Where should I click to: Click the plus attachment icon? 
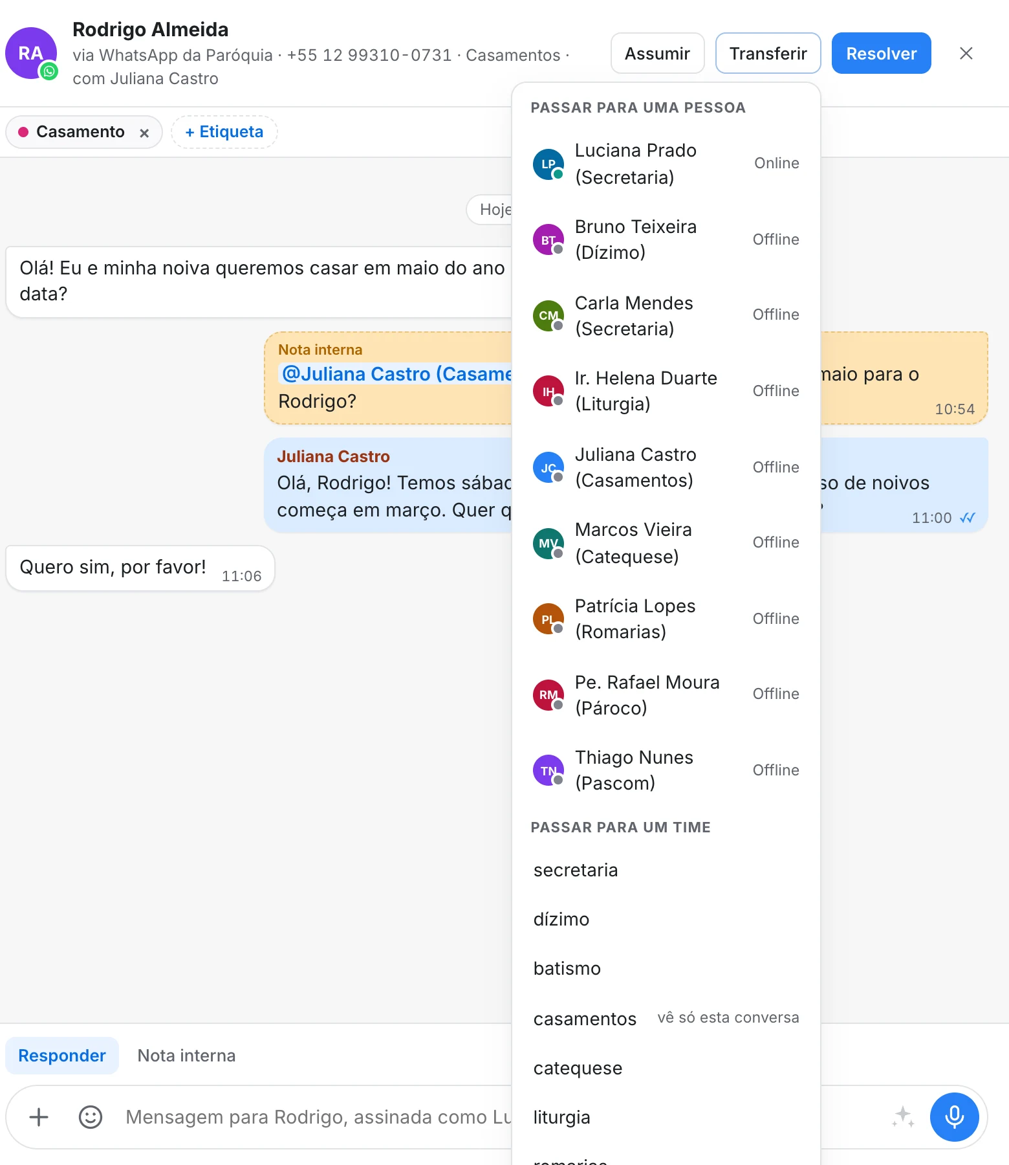pos(39,1117)
